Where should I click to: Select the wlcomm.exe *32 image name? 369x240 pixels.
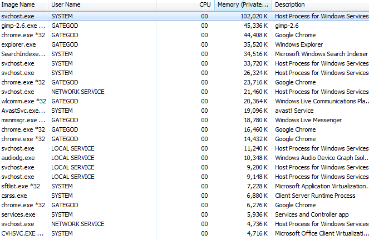coord(23,101)
